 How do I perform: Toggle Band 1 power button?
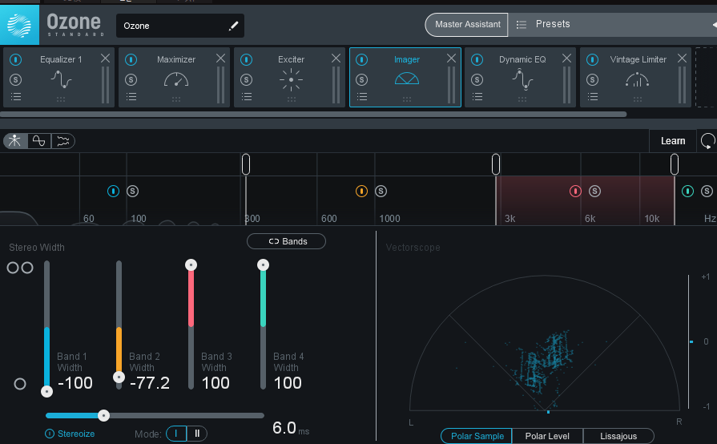(x=114, y=192)
